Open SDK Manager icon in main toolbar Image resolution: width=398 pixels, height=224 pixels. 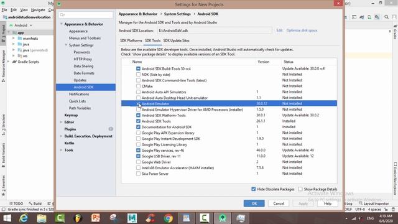pos(377,17)
